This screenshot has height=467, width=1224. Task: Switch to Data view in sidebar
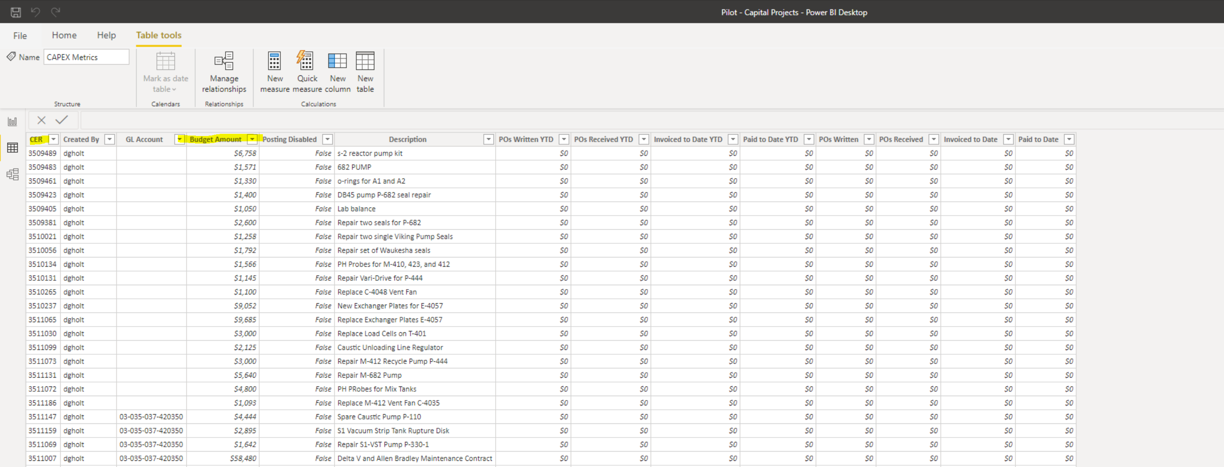tap(12, 148)
